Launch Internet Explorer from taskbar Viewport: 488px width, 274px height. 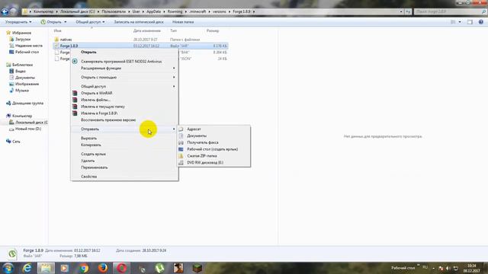coord(27,268)
